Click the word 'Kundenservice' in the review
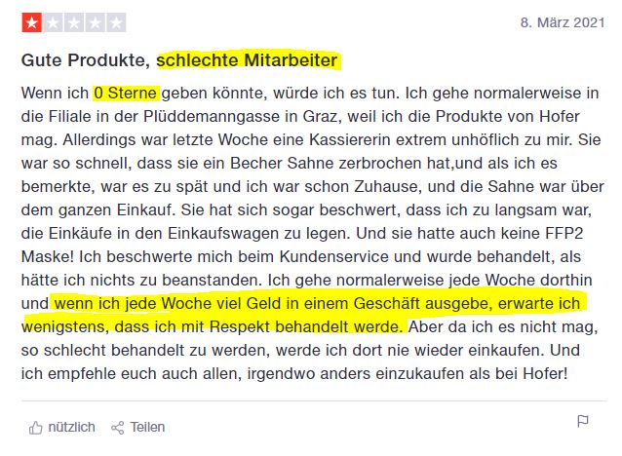Image resolution: width=622 pixels, height=456 pixels. pos(334,257)
